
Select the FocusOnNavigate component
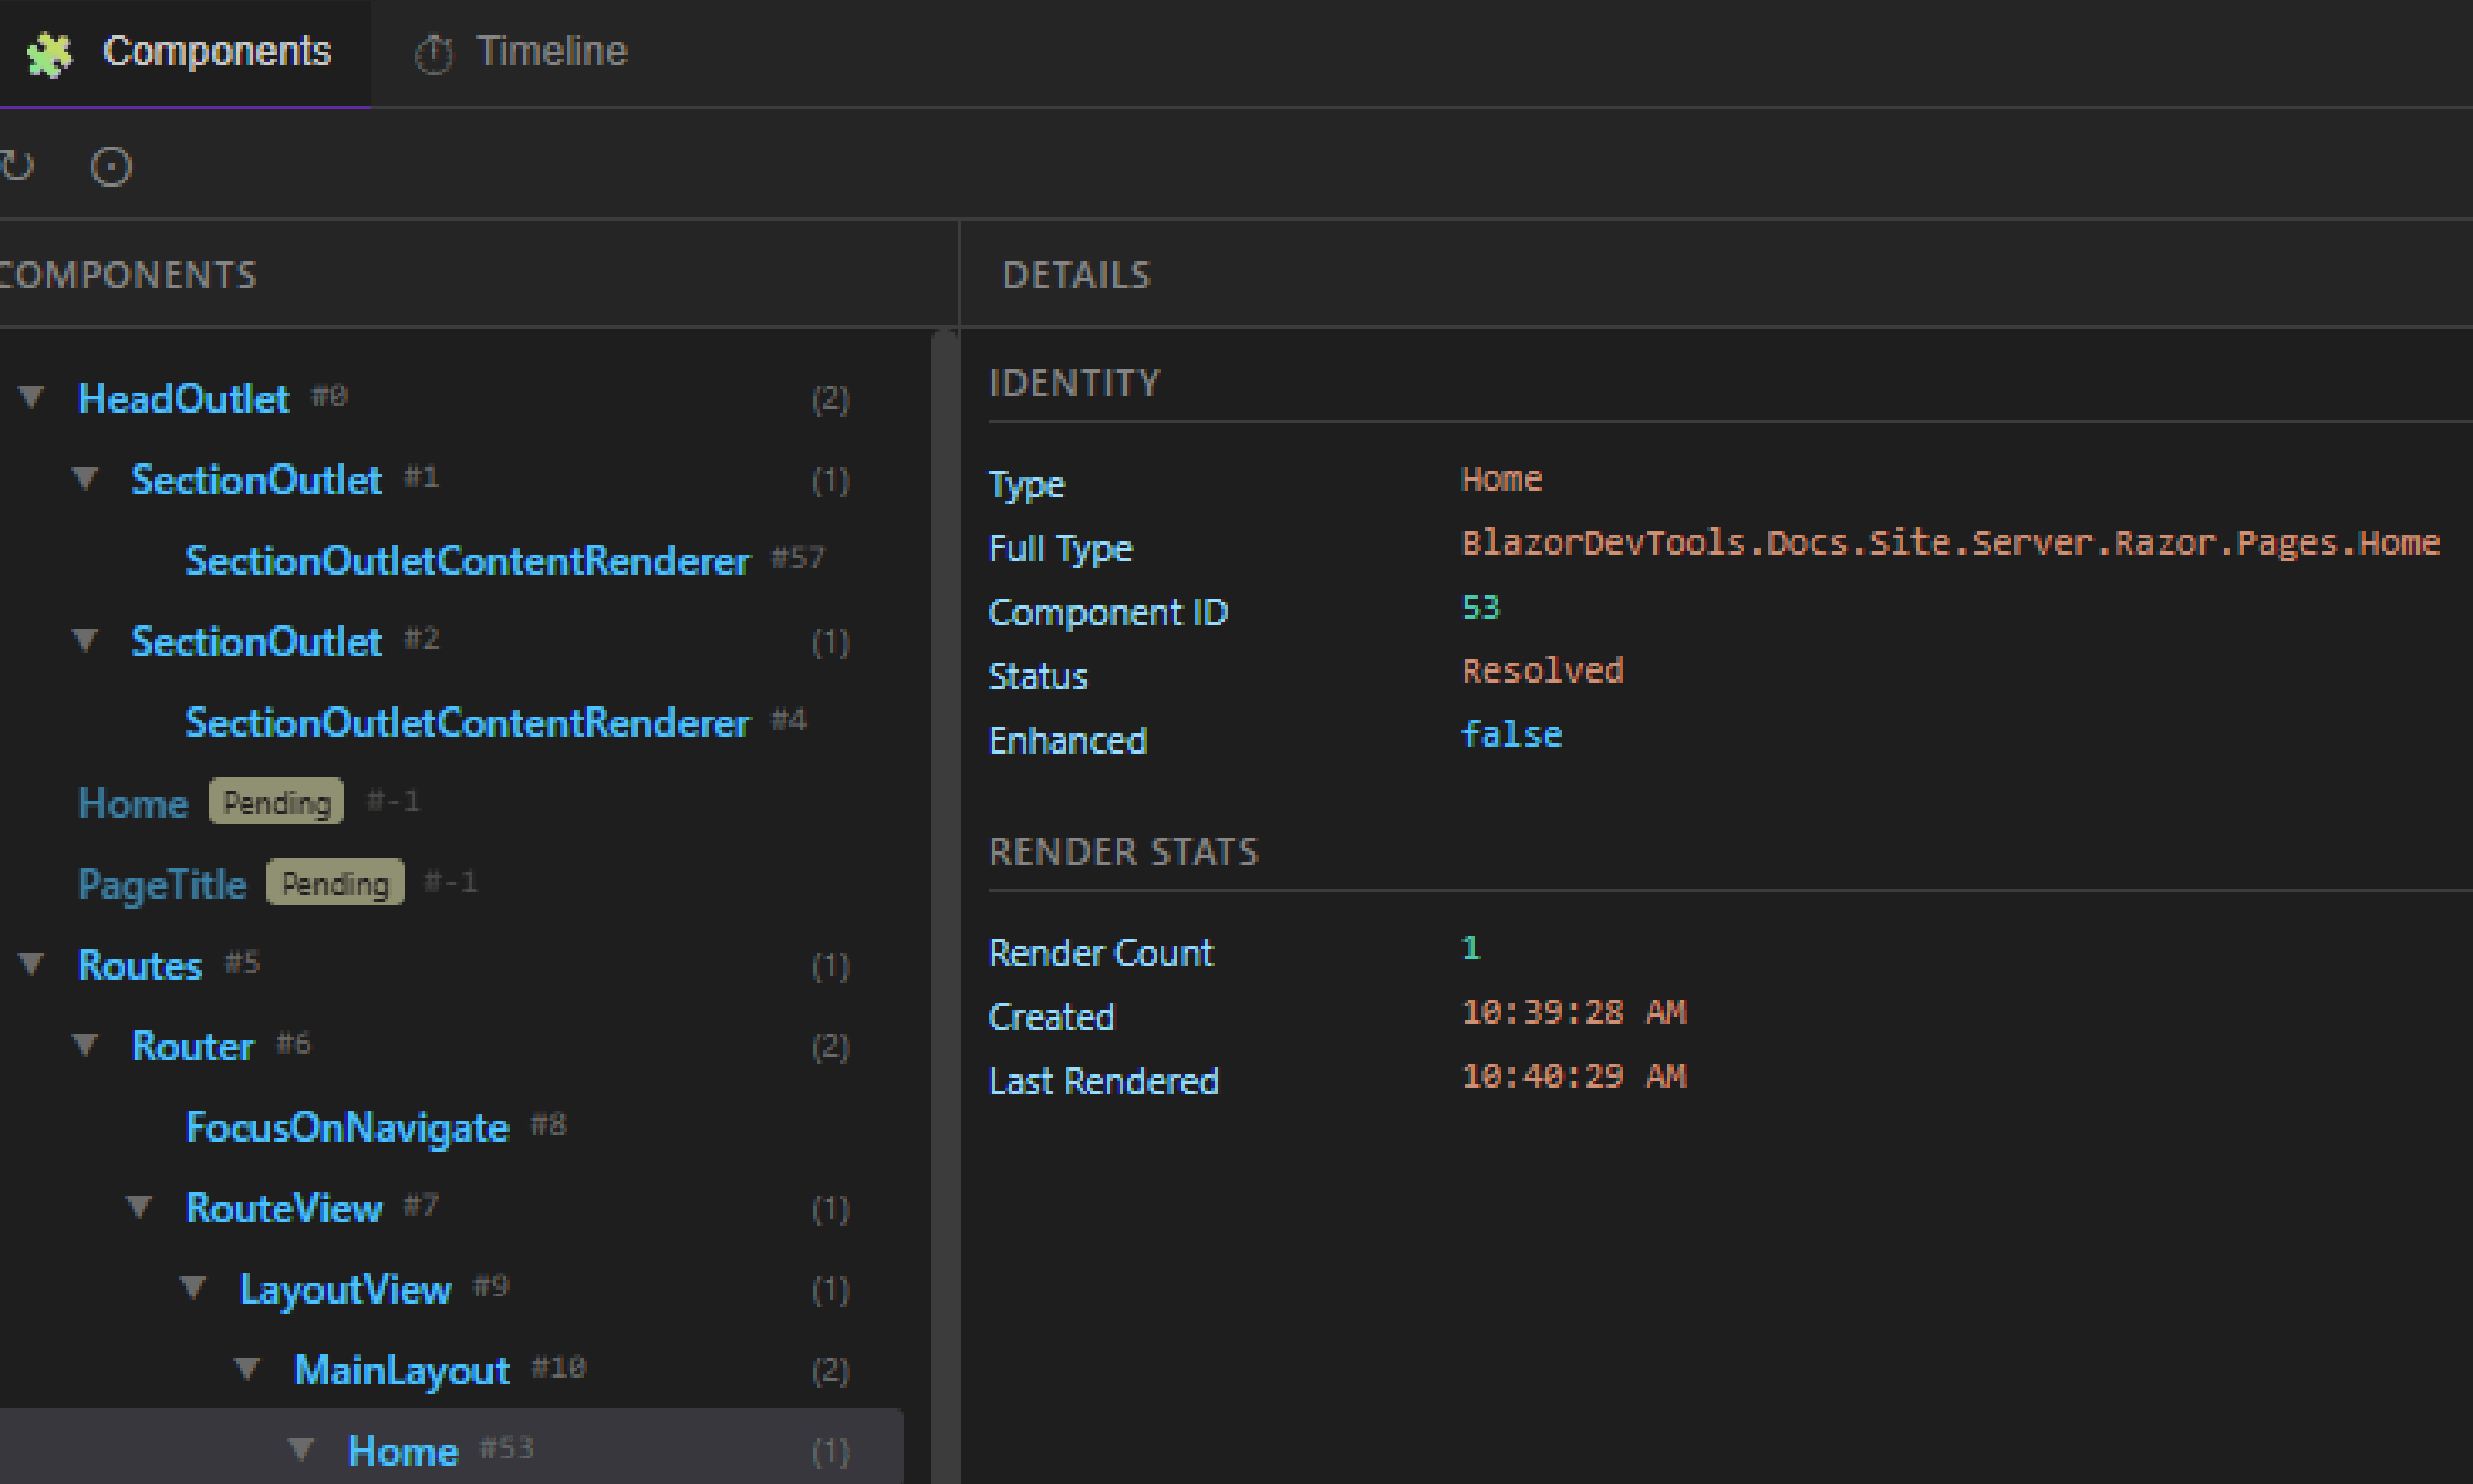click(x=347, y=1127)
